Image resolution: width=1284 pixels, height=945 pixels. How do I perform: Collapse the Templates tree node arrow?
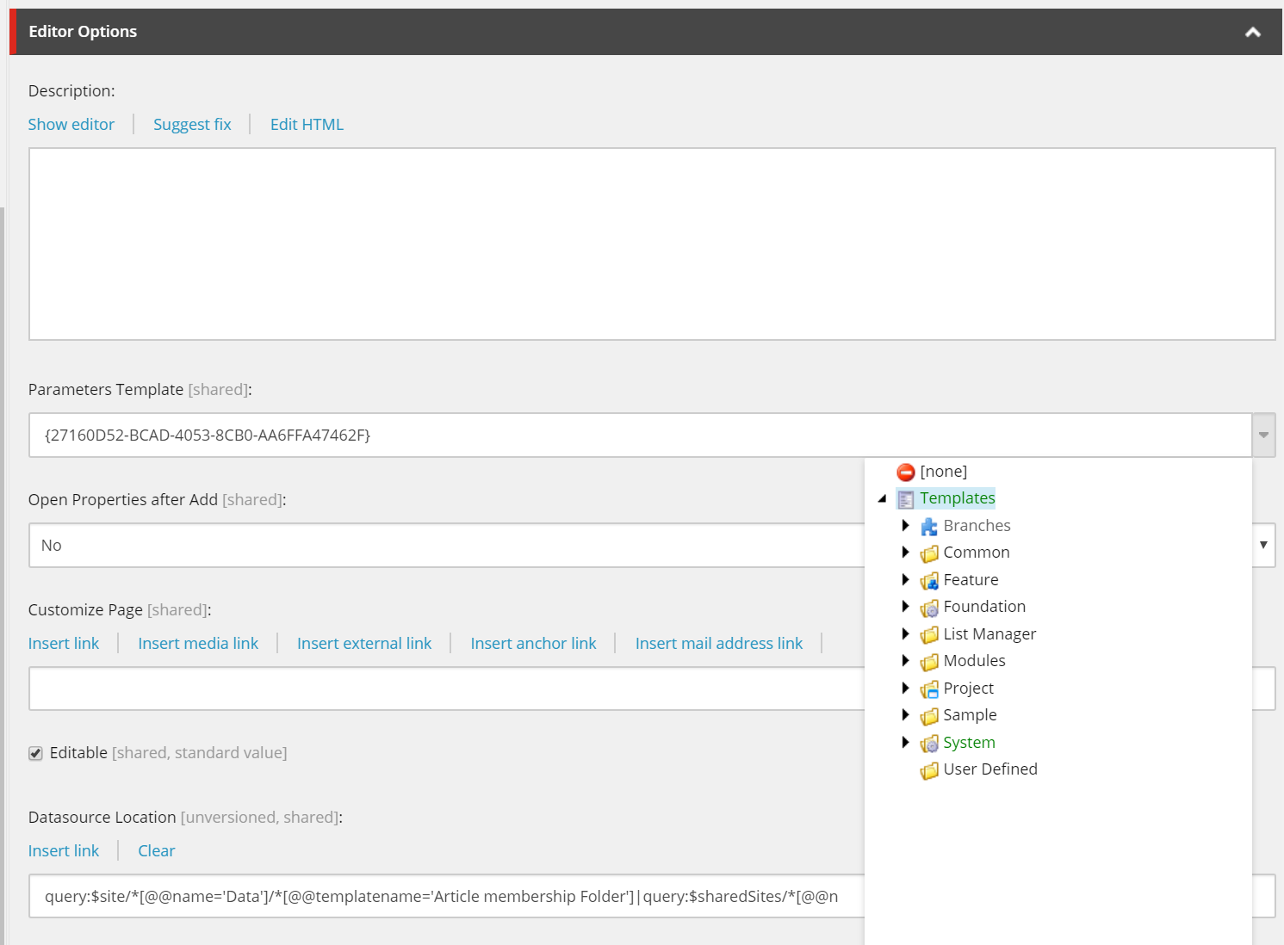[x=882, y=498]
